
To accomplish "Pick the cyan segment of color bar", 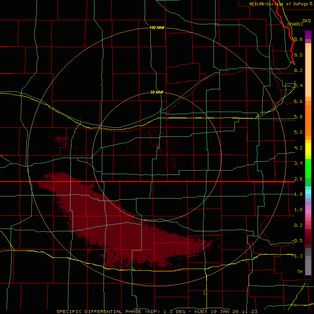I will tap(308, 192).
